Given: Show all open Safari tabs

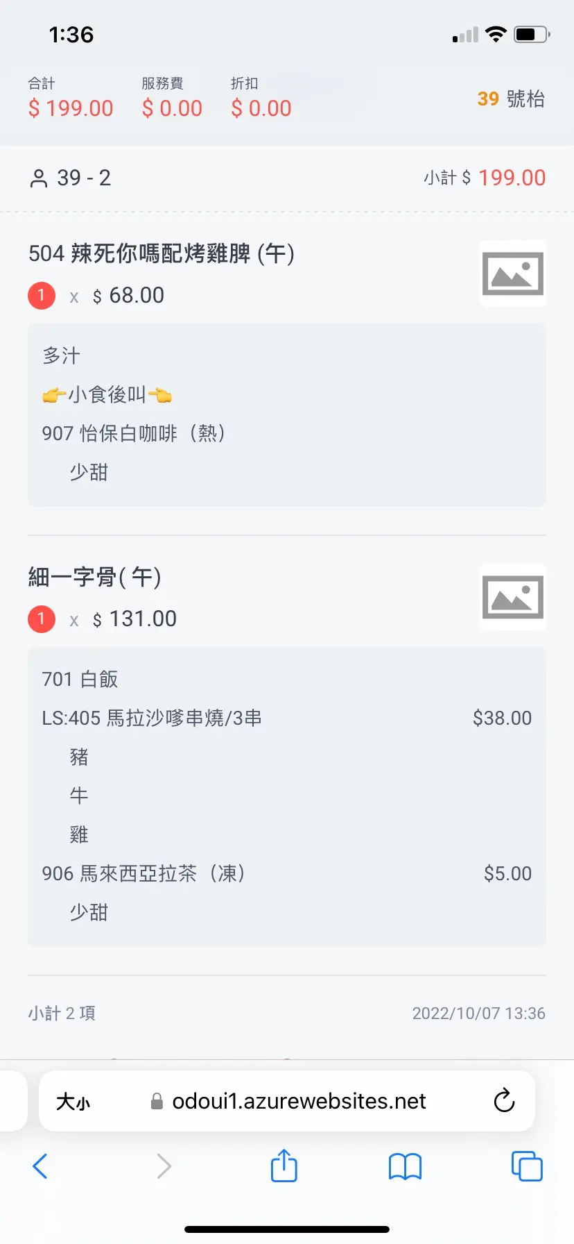Looking at the screenshot, I should click(526, 1166).
